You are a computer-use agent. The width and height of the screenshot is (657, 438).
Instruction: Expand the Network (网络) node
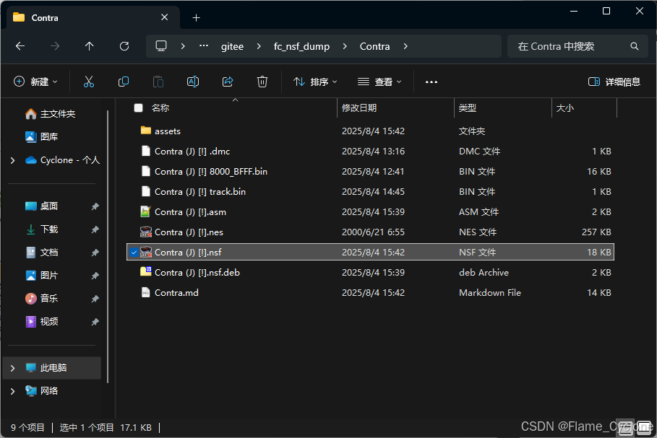tap(12, 391)
